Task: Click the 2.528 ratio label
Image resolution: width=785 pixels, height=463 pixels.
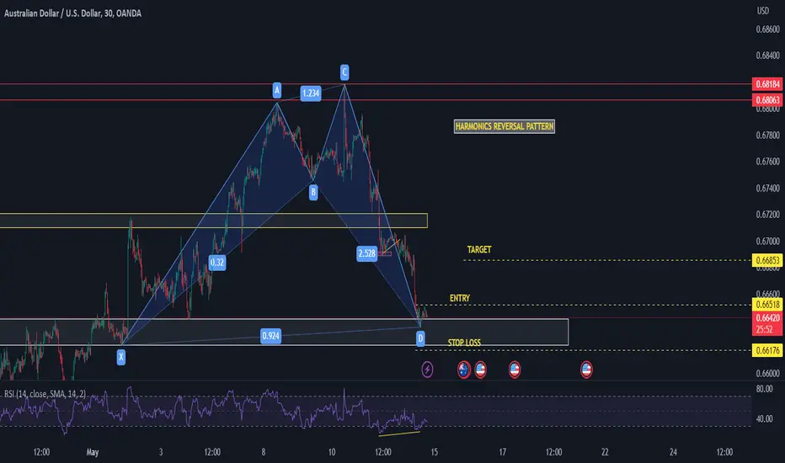Action: (366, 253)
